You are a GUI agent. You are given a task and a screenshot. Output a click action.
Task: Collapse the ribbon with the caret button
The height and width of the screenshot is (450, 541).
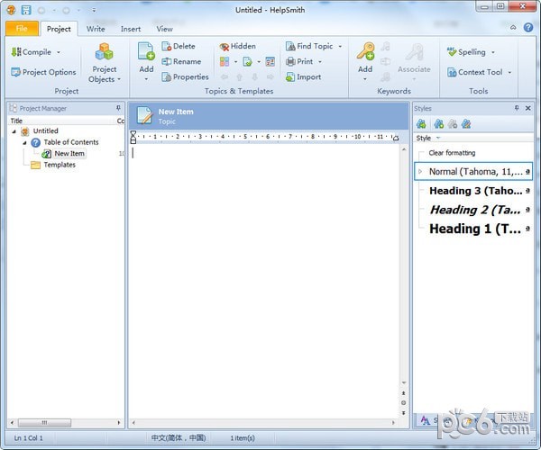(x=513, y=28)
